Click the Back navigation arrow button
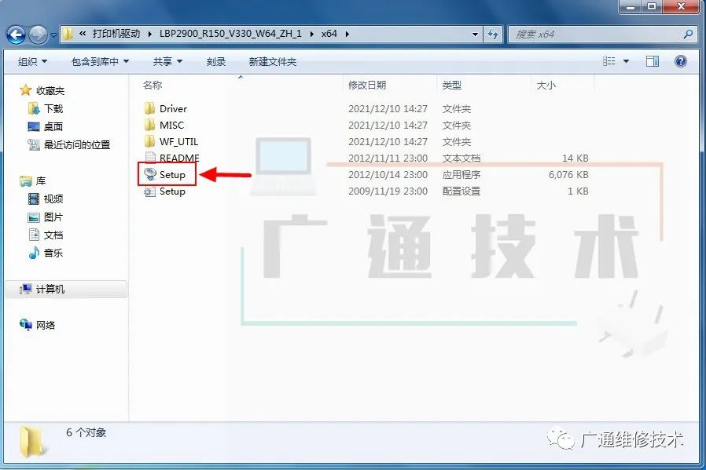This screenshot has width=706, height=470. tap(17, 35)
